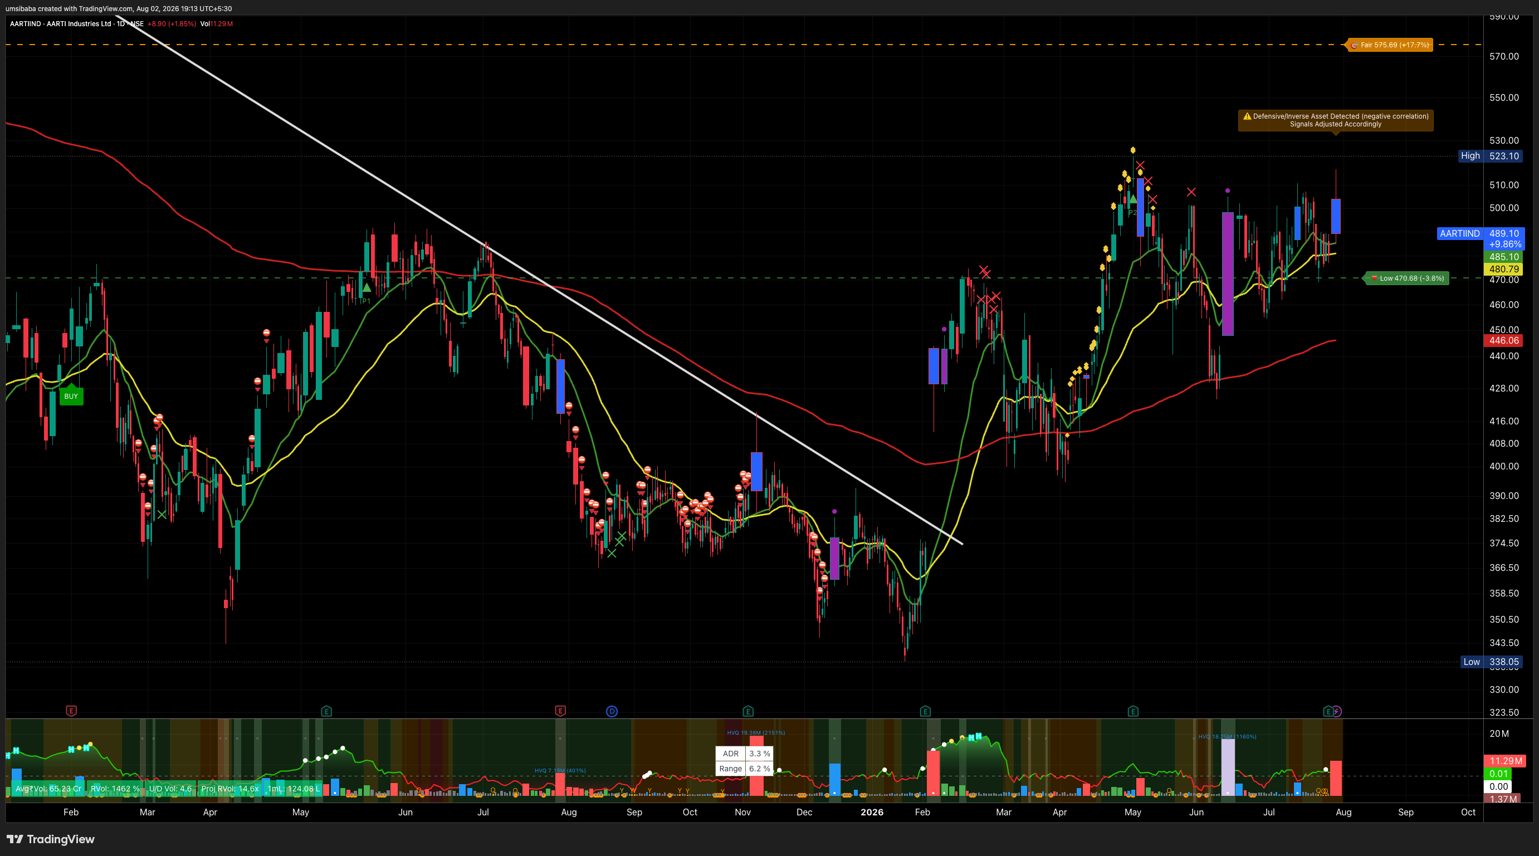Click the green P2 triangle marker
Screen dimensions: 1539x856
point(1132,199)
